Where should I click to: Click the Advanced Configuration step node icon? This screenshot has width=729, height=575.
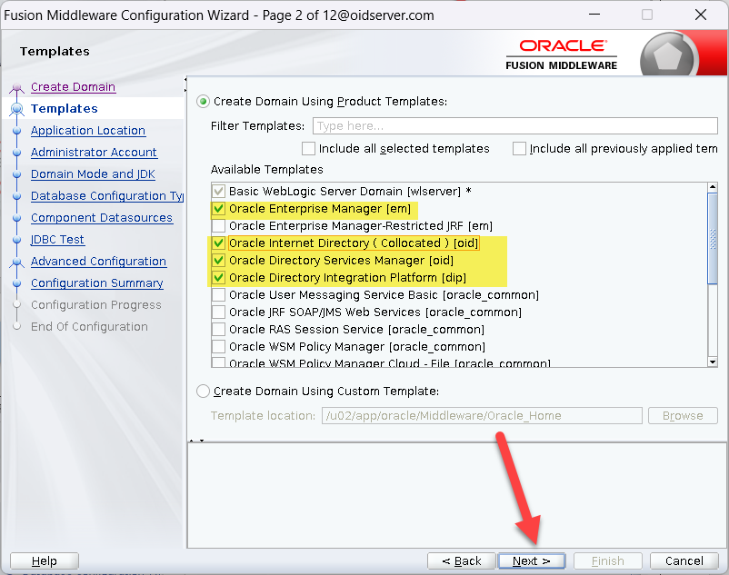[x=16, y=262]
